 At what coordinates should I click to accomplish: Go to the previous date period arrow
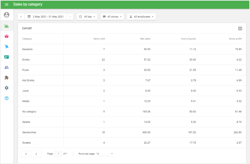[x=21, y=16]
